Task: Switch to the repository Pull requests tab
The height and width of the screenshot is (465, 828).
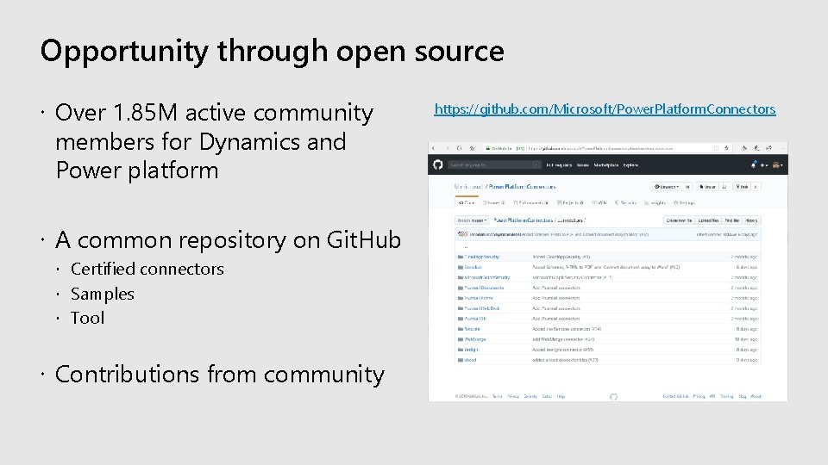Action: [x=531, y=202]
